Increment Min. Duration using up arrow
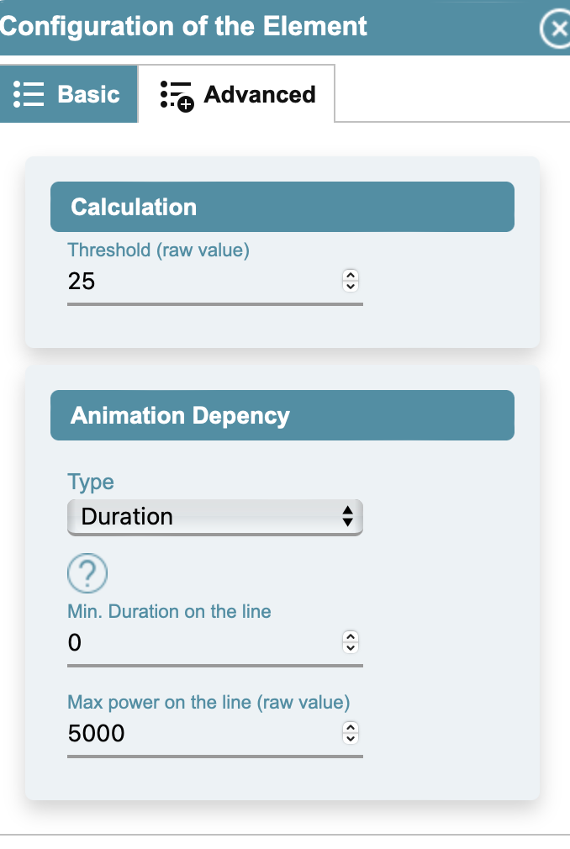Image resolution: width=570 pixels, height=849 pixels. coord(351,637)
